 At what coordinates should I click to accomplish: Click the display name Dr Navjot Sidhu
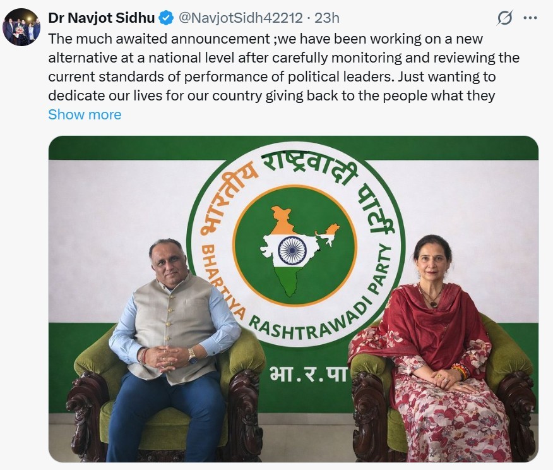[x=101, y=18]
